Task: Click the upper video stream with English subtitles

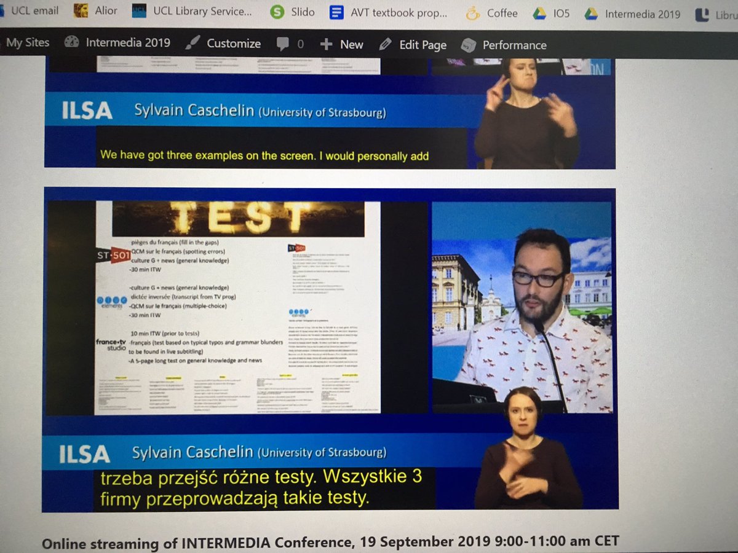Action: [x=330, y=113]
